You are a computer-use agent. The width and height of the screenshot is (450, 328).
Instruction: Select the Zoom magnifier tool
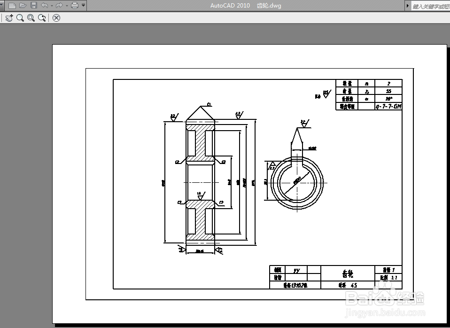[20, 18]
